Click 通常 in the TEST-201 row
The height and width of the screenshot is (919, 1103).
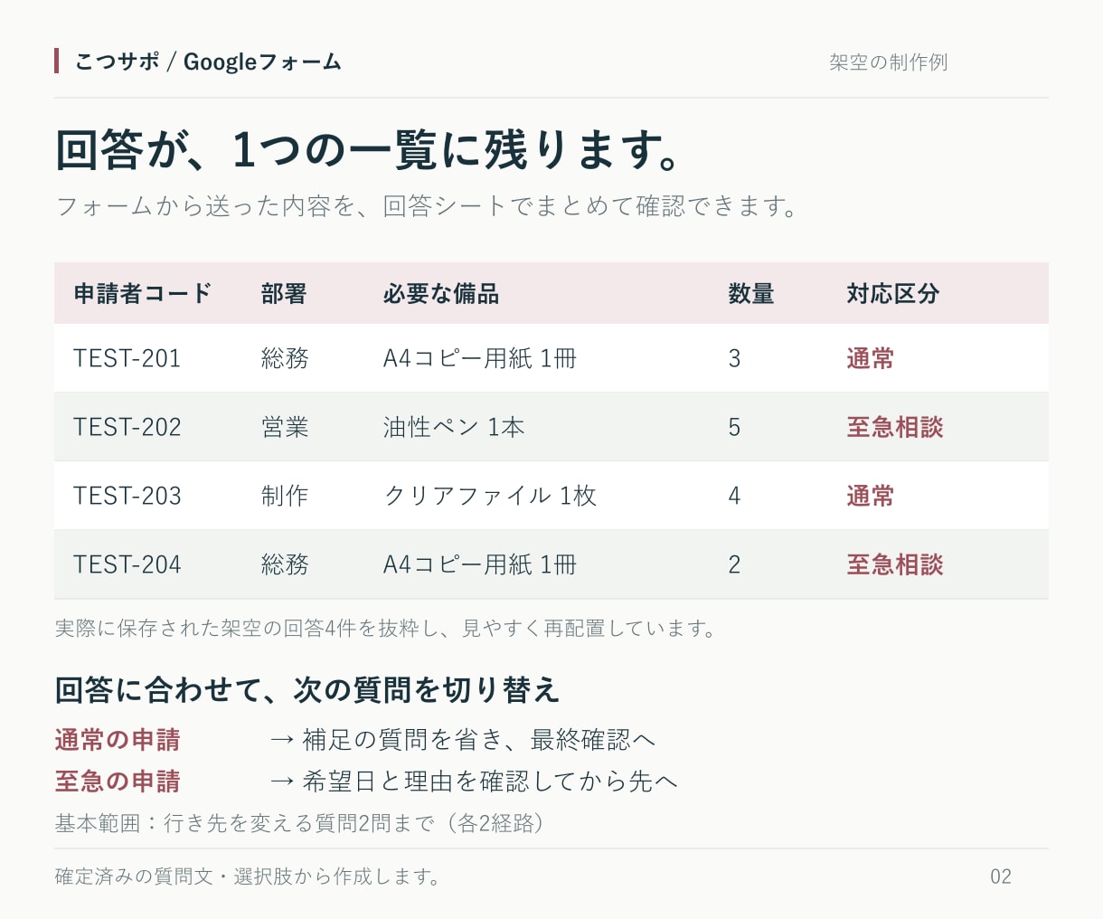tap(870, 358)
